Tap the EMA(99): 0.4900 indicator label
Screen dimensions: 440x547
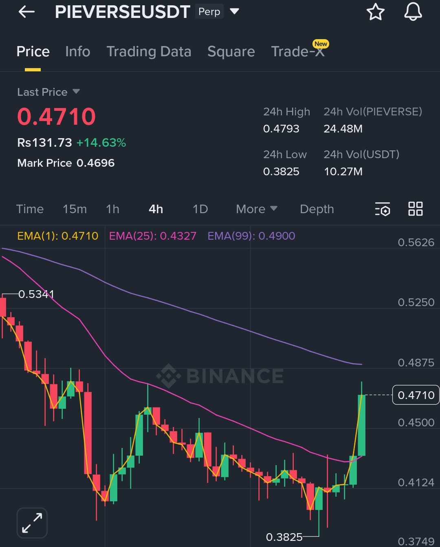point(251,236)
